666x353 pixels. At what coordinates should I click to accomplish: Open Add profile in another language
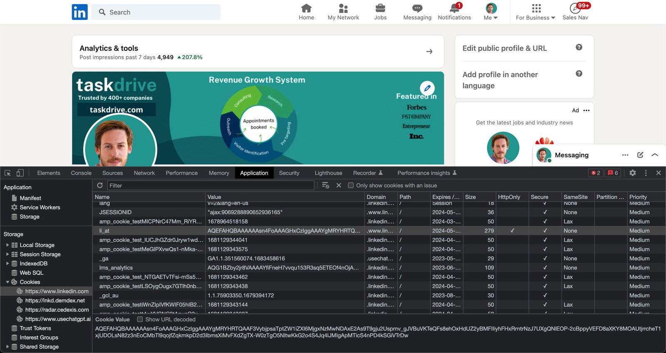click(x=500, y=80)
